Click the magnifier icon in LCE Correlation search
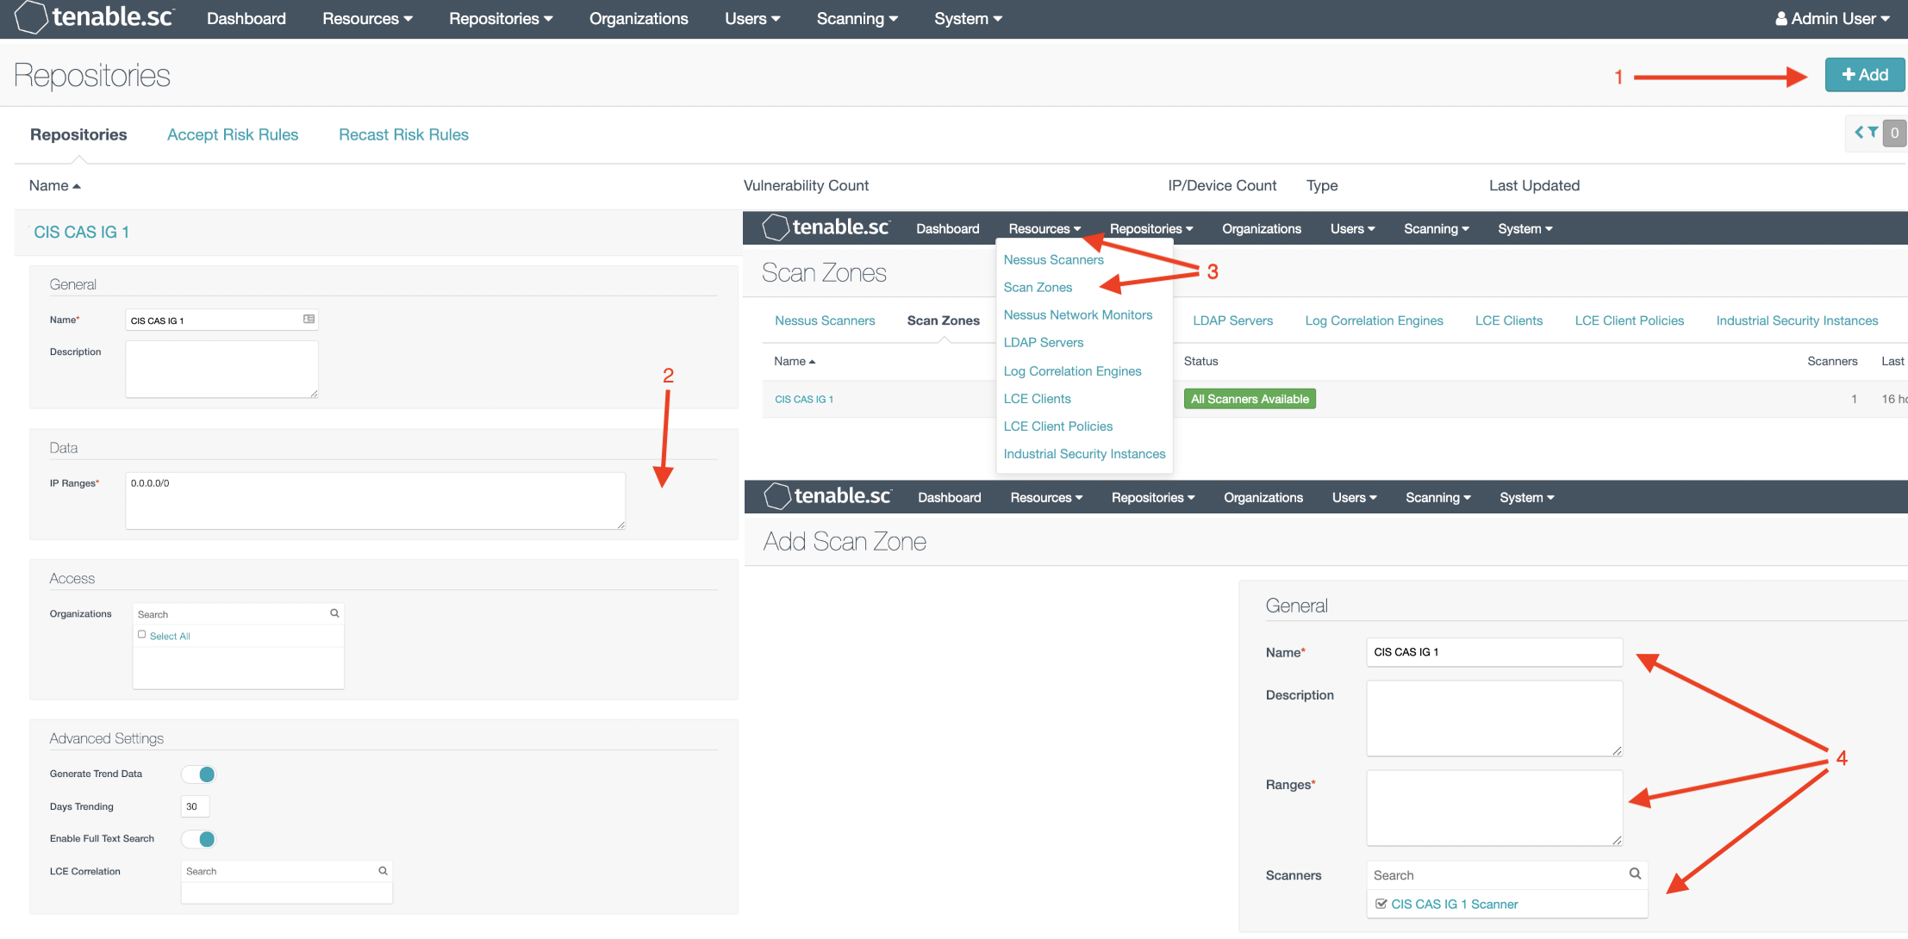The height and width of the screenshot is (939, 1908). [383, 870]
